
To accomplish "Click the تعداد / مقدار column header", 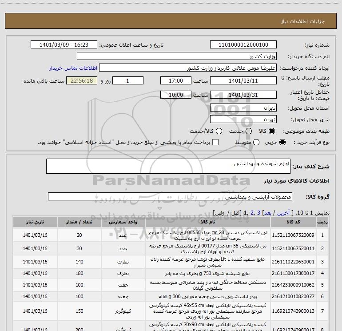I will click(x=79, y=222).
